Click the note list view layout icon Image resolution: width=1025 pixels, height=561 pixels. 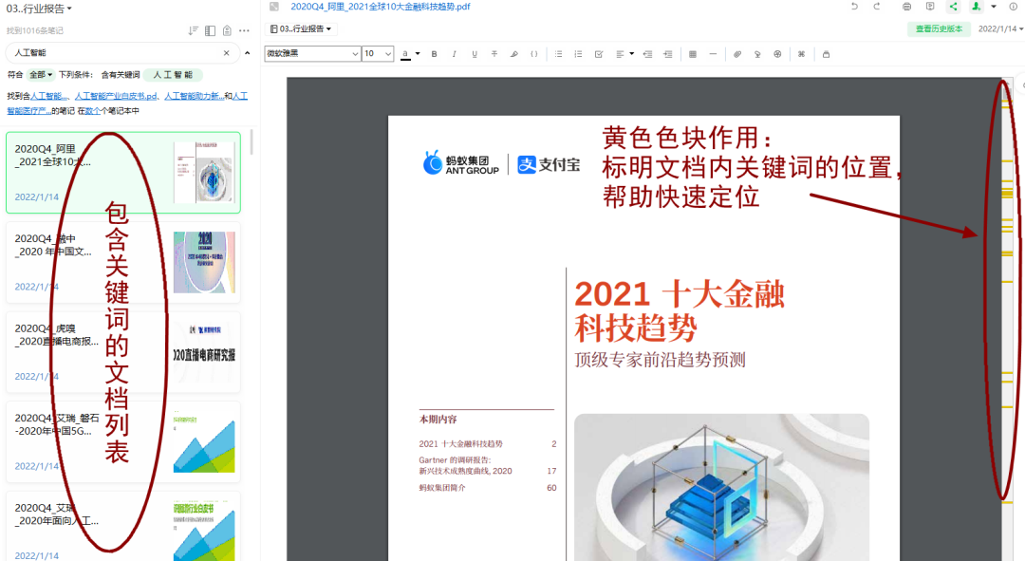[211, 30]
